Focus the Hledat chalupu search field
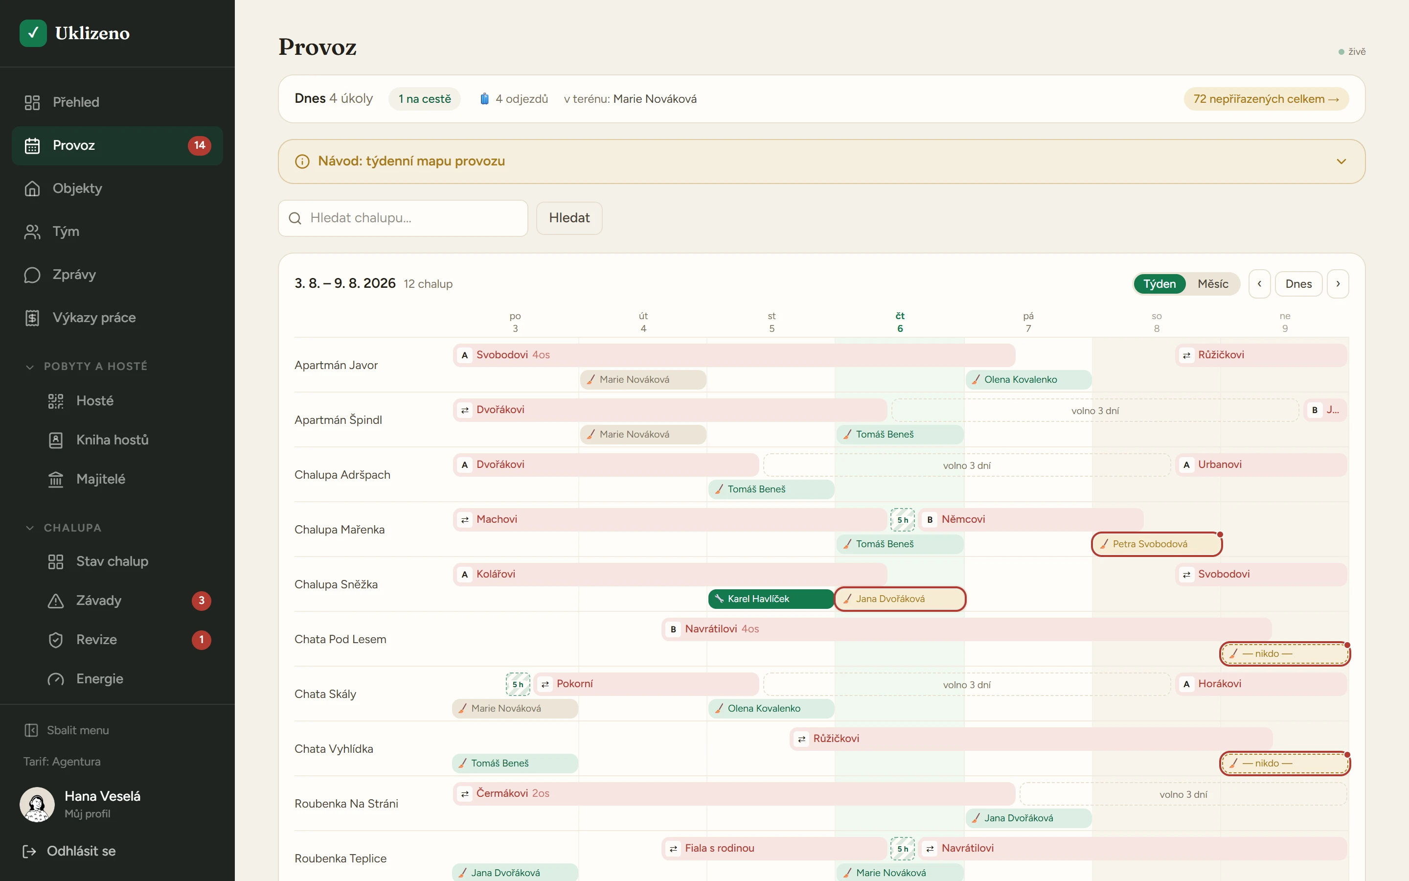 [x=403, y=218]
